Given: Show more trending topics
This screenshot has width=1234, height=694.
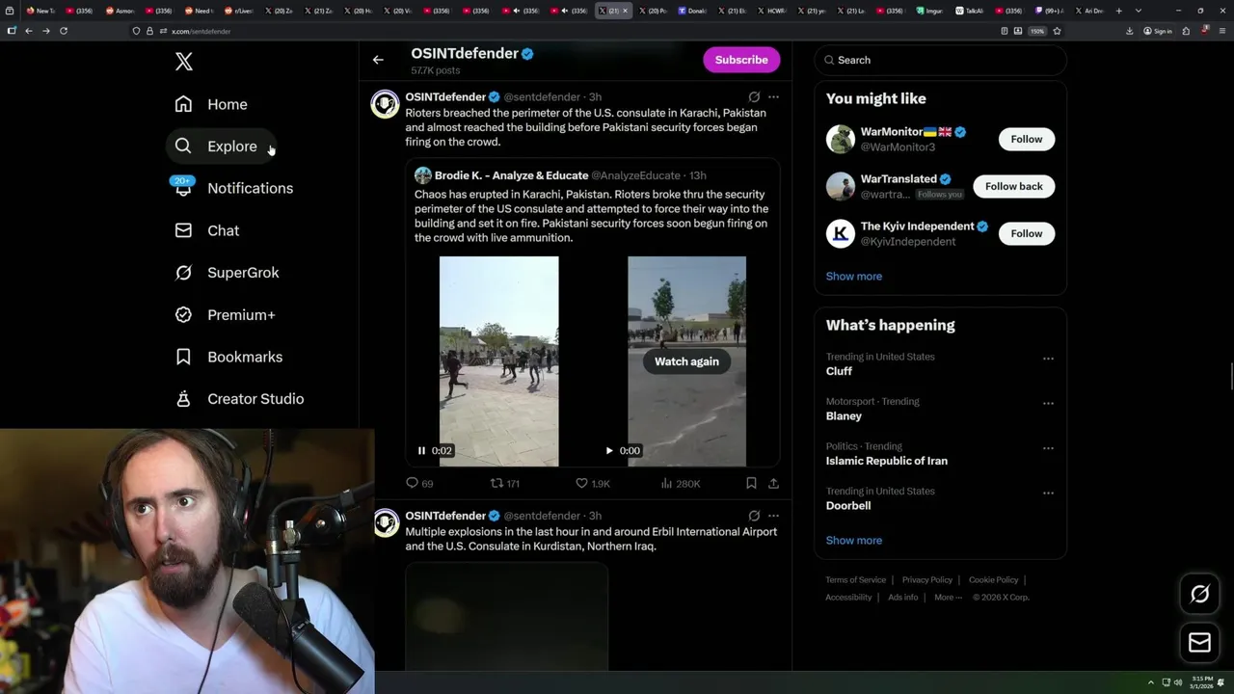Looking at the screenshot, I should click(x=854, y=541).
